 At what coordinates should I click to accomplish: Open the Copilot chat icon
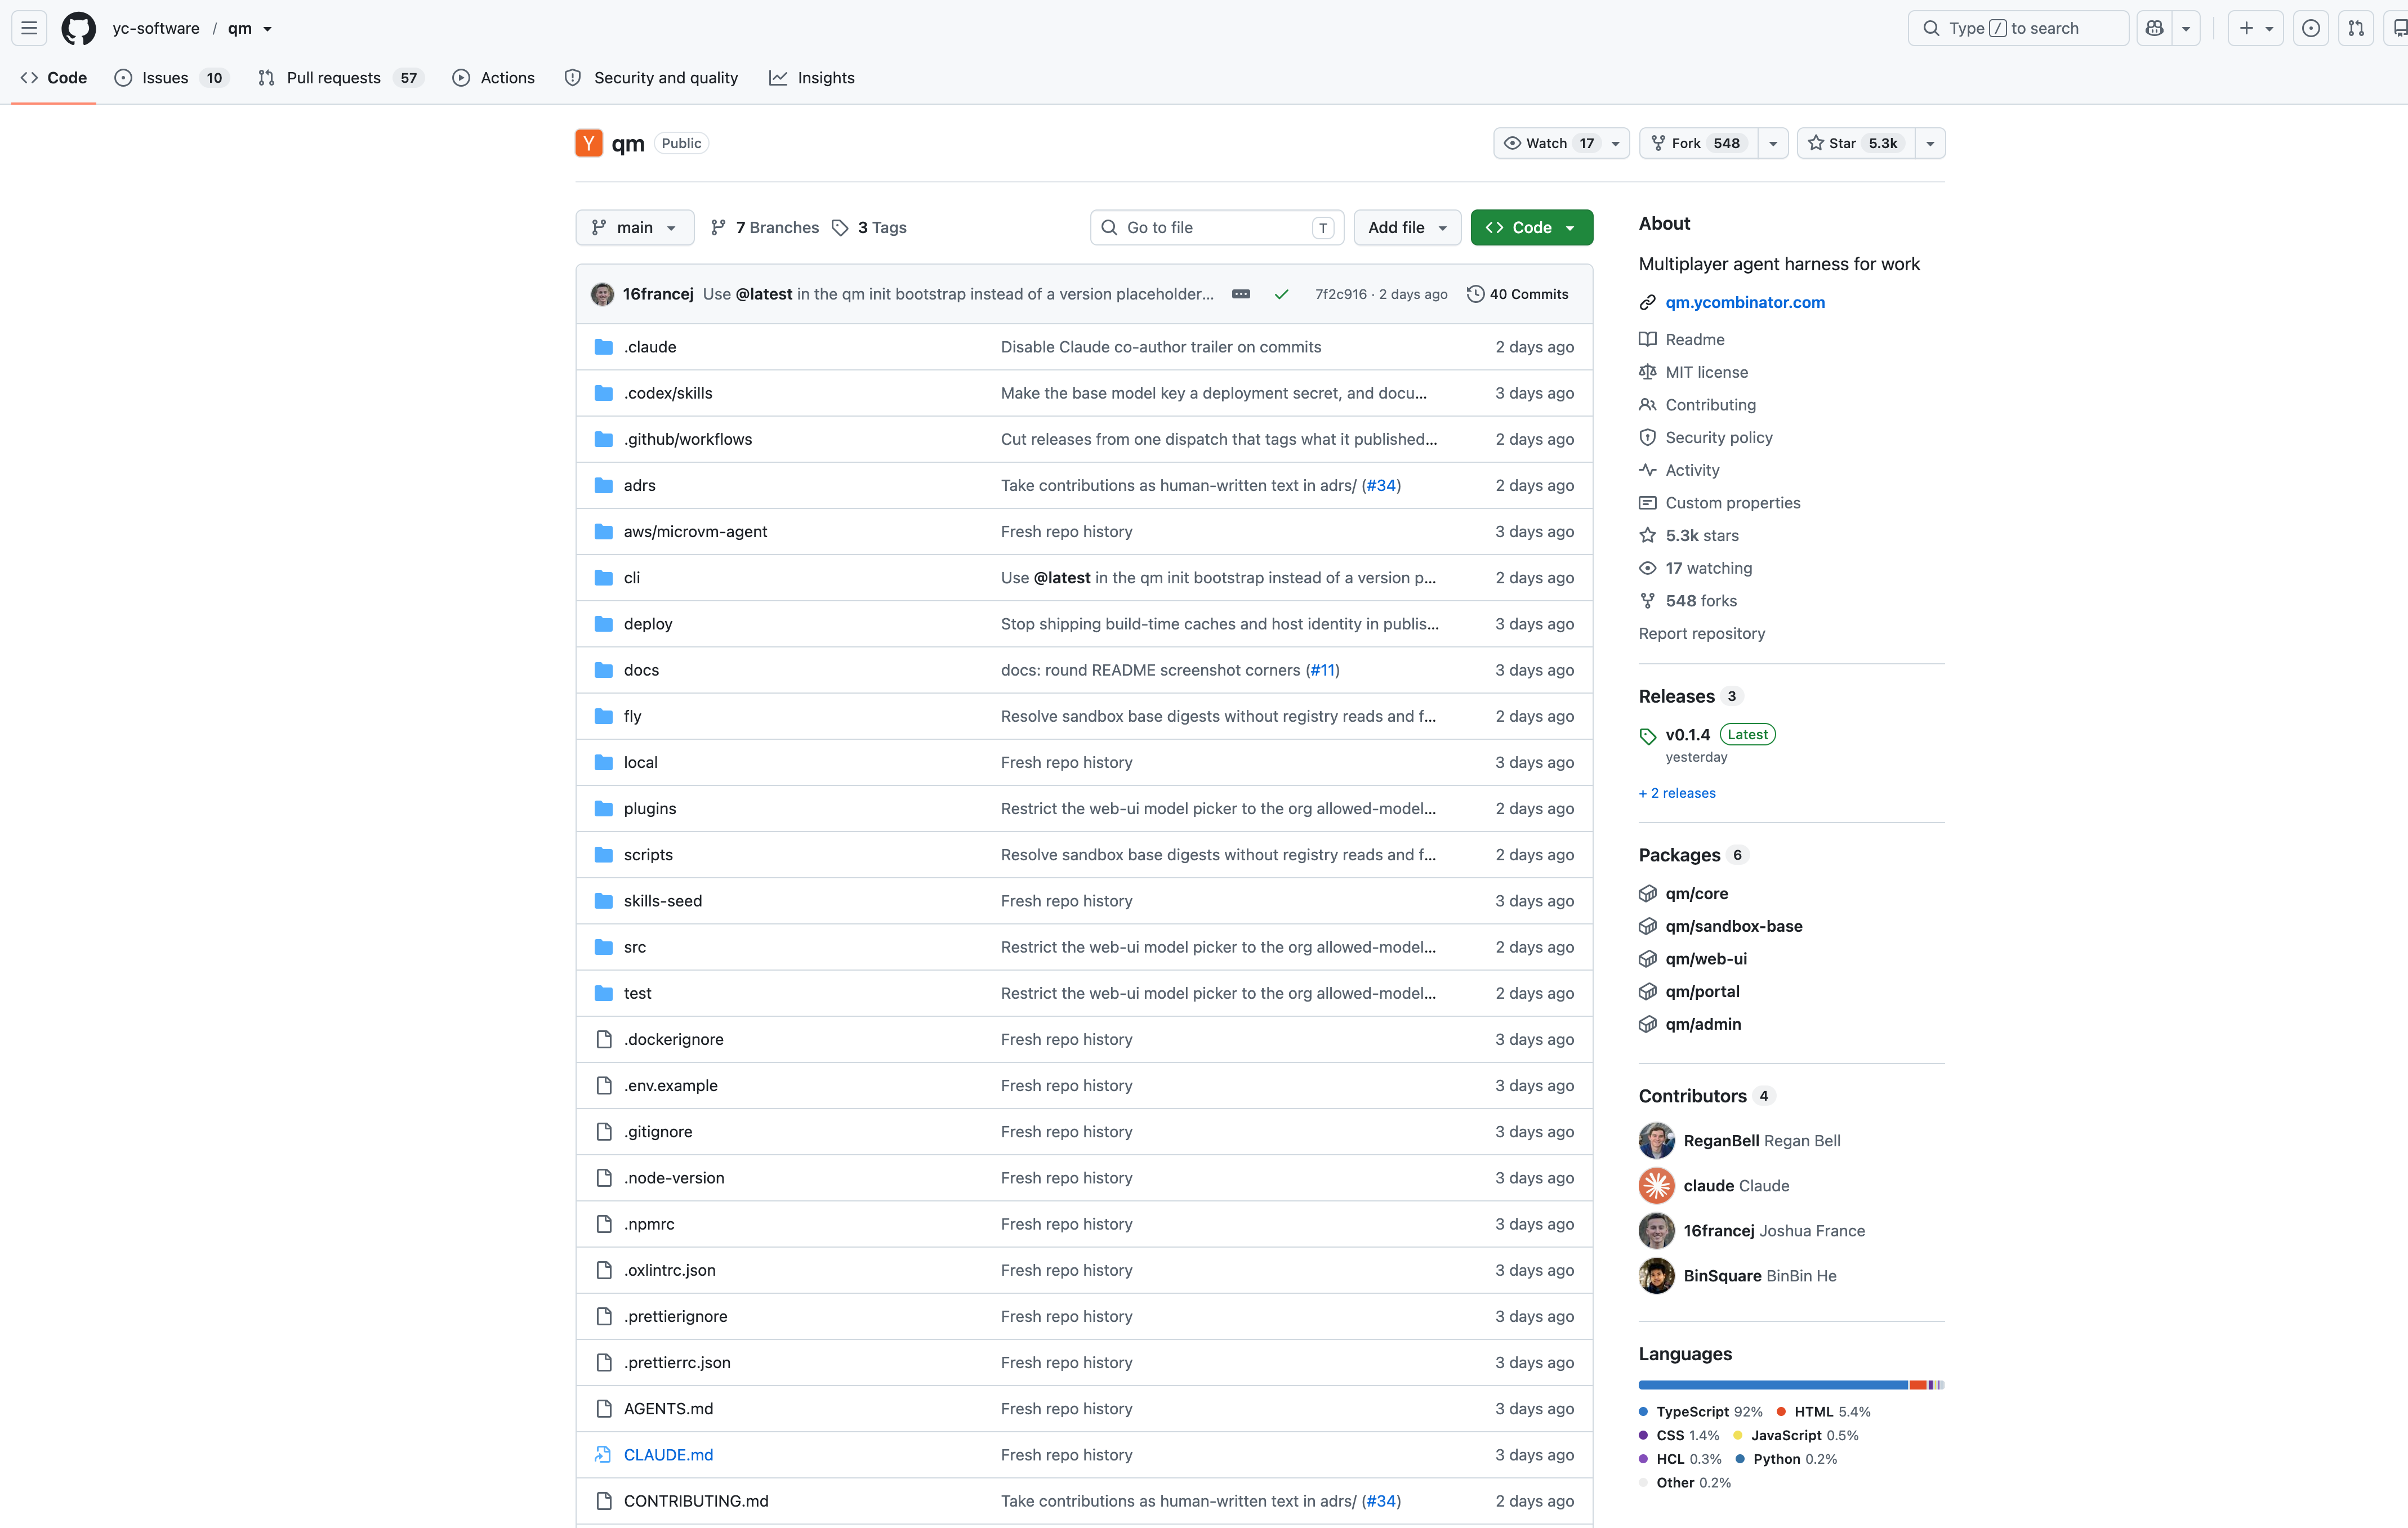point(2155,28)
